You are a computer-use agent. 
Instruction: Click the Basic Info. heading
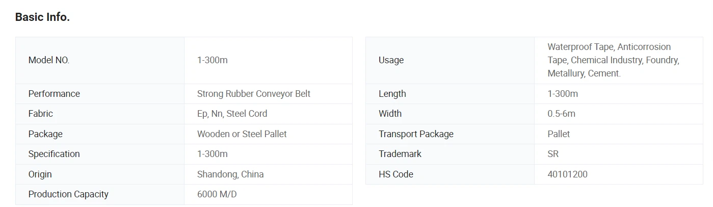(42, 17)
